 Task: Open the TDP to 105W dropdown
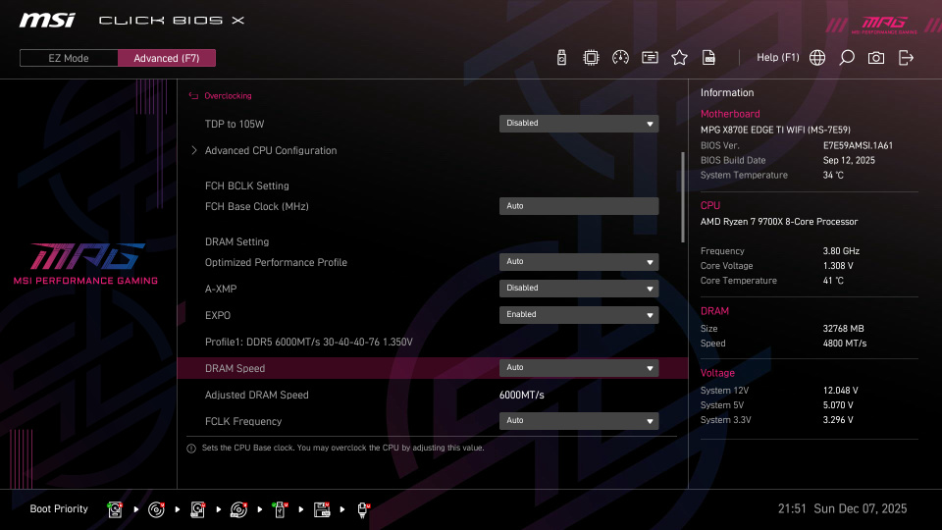coord(579,124)
